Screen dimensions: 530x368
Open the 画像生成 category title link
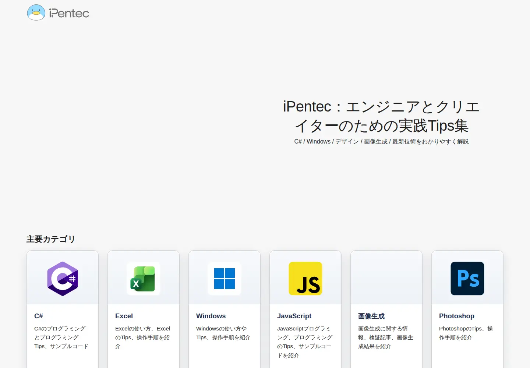coord(371,316)
